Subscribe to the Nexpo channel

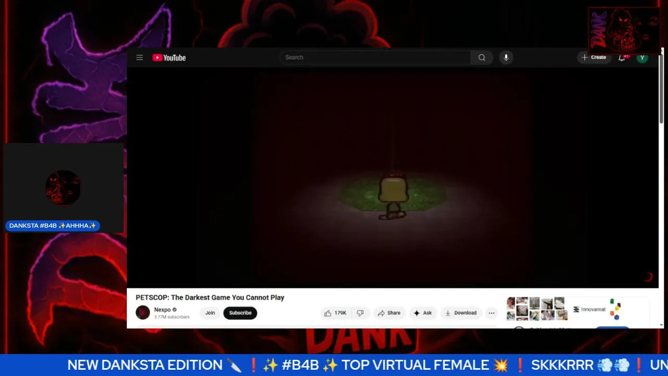[x=240, y=313]
